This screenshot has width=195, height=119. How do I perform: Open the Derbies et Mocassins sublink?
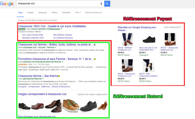coord(61,87)
